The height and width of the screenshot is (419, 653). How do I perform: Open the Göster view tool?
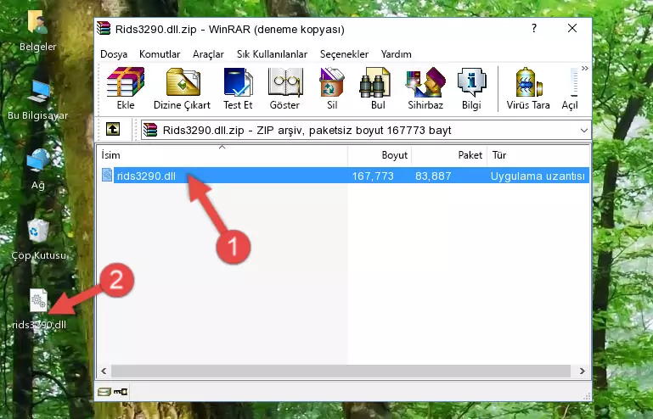point(284,88)
